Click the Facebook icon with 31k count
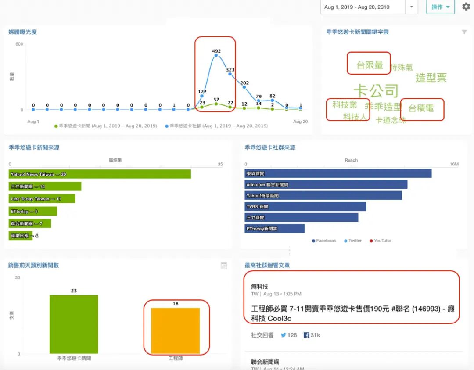Viewport: 474px width, 370px height. click(306, 335)
